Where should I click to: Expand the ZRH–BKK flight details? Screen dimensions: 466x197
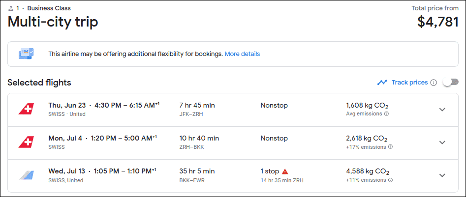pos(442,142)
